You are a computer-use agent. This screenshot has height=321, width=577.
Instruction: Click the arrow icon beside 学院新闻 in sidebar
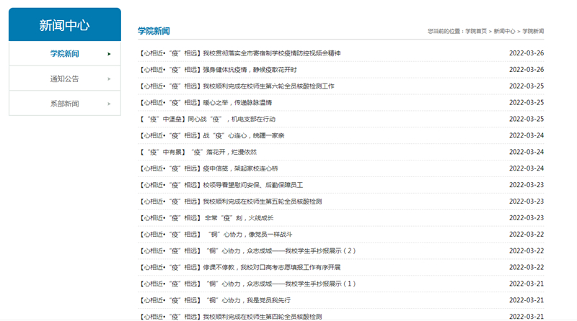point(109,54)
